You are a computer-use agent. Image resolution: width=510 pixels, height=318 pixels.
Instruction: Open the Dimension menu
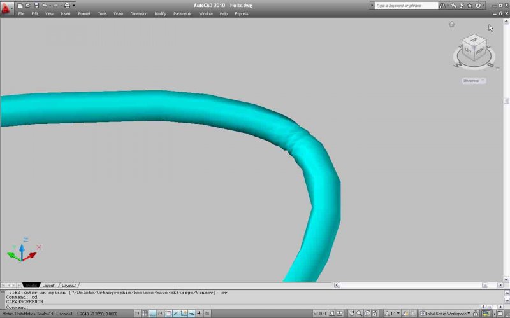139,14
